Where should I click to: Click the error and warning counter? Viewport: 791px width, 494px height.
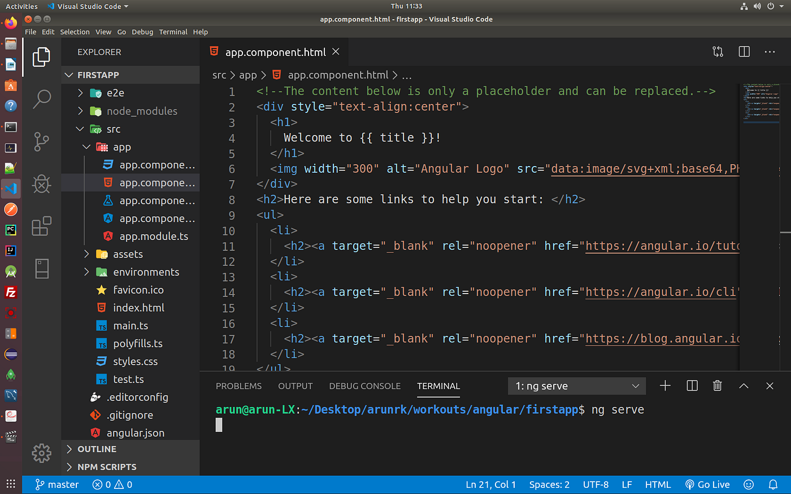pyautogui.click(x=111, y=484)
